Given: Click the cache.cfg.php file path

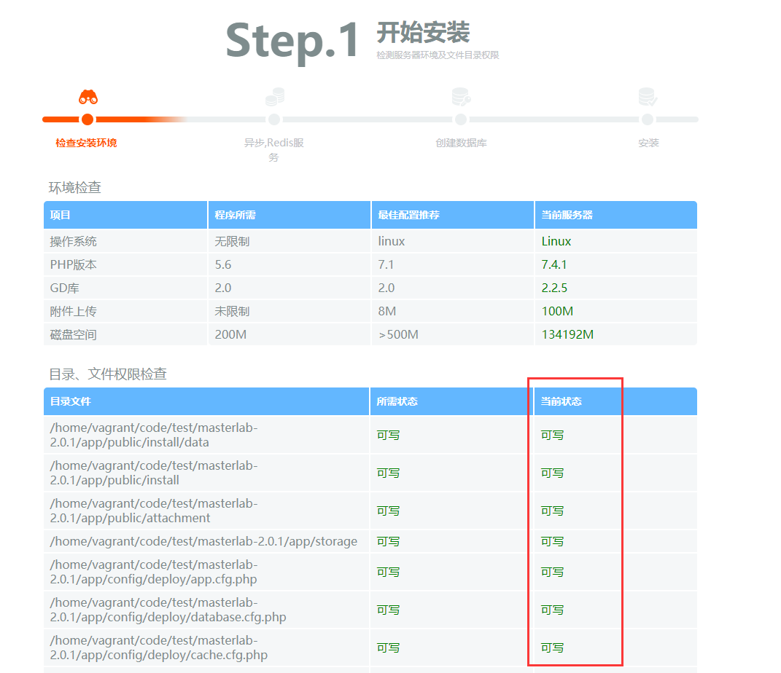Looking at the screenshot, I should click(x=159, y=648).
